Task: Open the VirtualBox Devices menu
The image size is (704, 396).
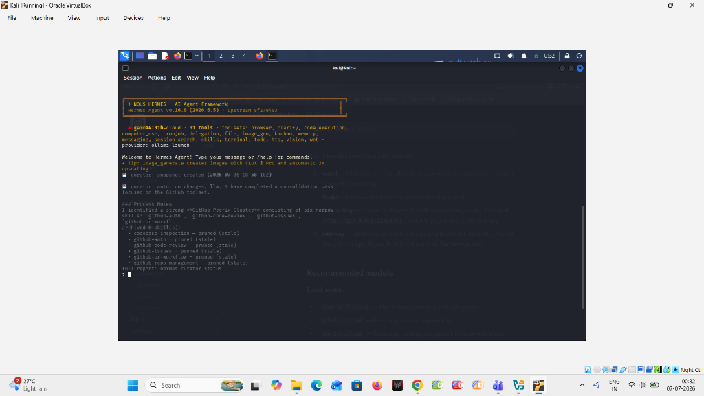Action: [133, 18]
